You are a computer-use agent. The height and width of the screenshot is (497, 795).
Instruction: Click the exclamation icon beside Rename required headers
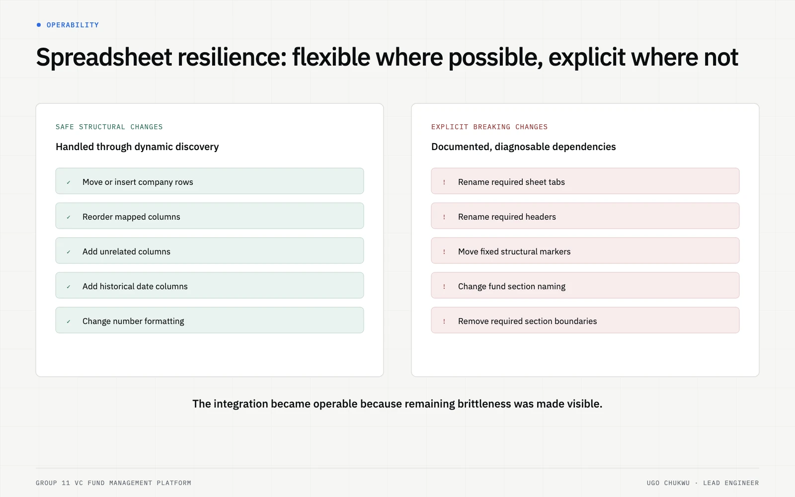coord(444,217)
